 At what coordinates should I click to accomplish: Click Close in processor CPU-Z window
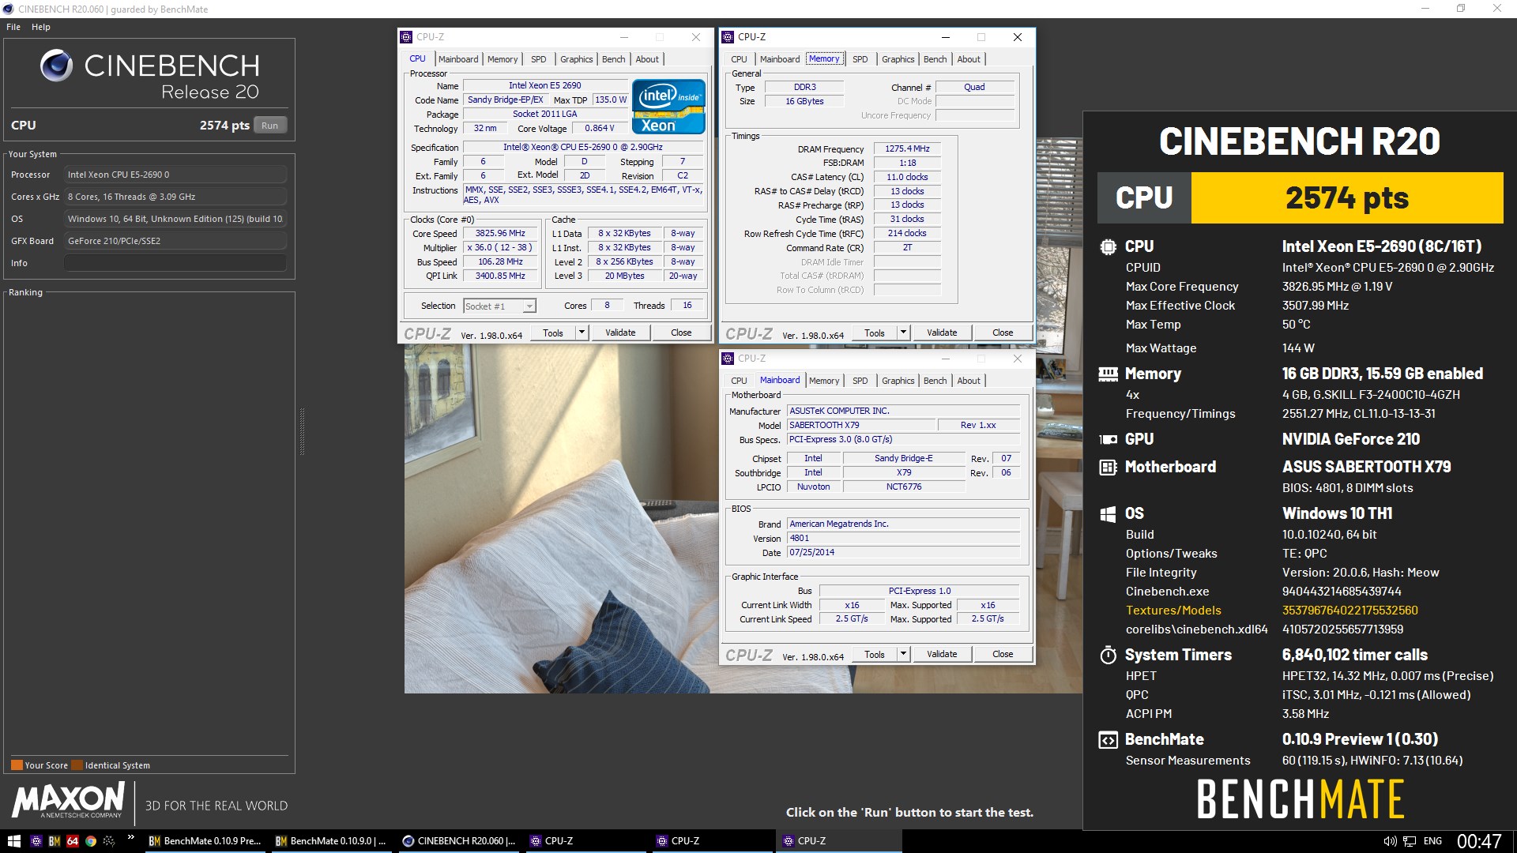[x=681, y=333]
